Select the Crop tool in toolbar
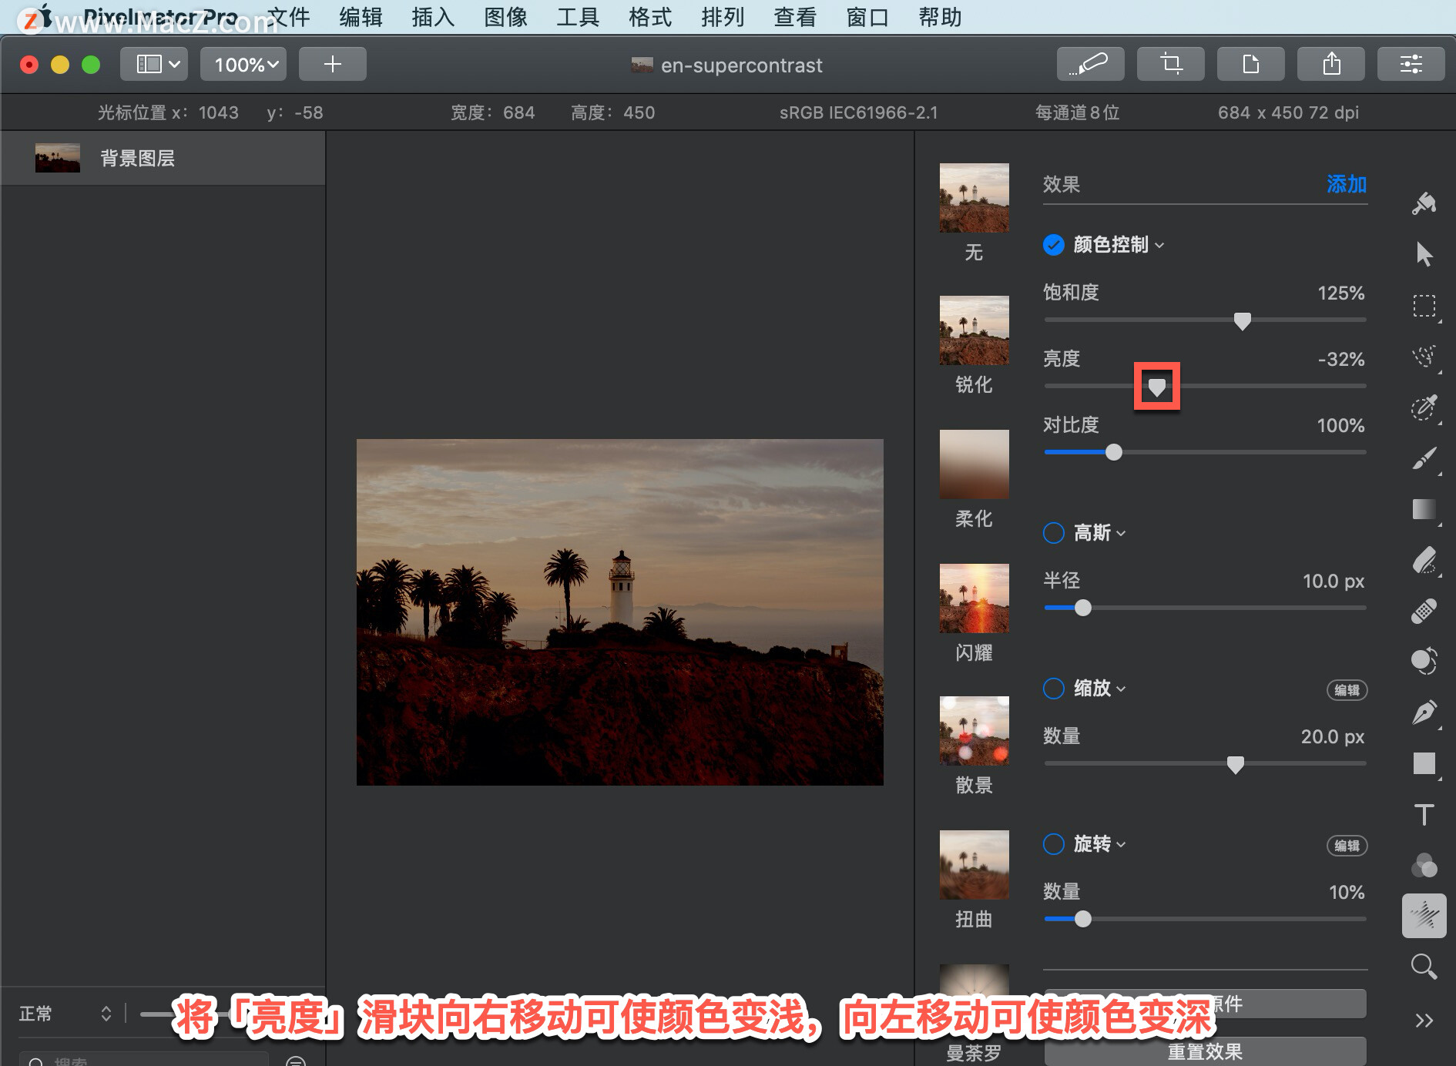Image resolution: width=1456 pixels, height=1066 pixels. click(x=1171, y=64)
